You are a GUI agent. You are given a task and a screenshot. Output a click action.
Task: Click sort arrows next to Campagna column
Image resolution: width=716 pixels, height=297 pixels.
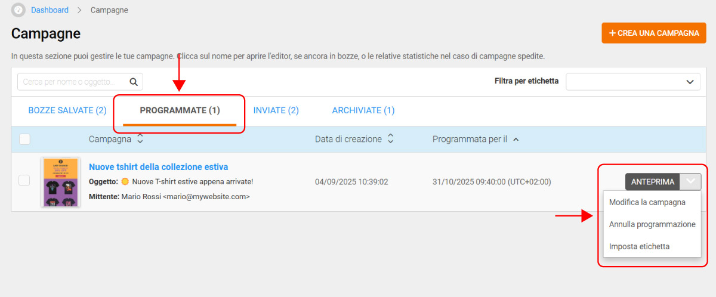tap(140, 139)
